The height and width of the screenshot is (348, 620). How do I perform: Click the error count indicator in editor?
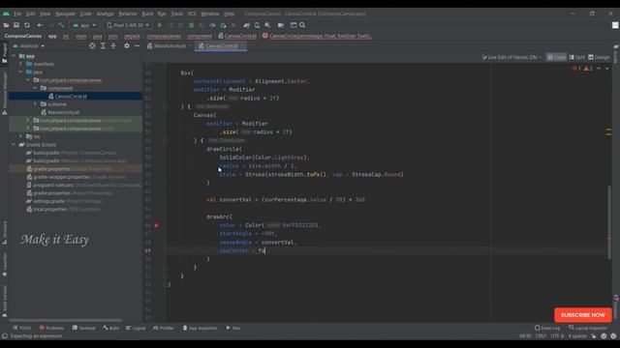pos(577,69)
